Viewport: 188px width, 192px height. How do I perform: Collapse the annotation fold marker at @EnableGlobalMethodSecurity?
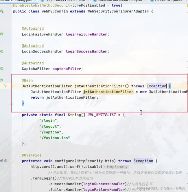(11, 6)
